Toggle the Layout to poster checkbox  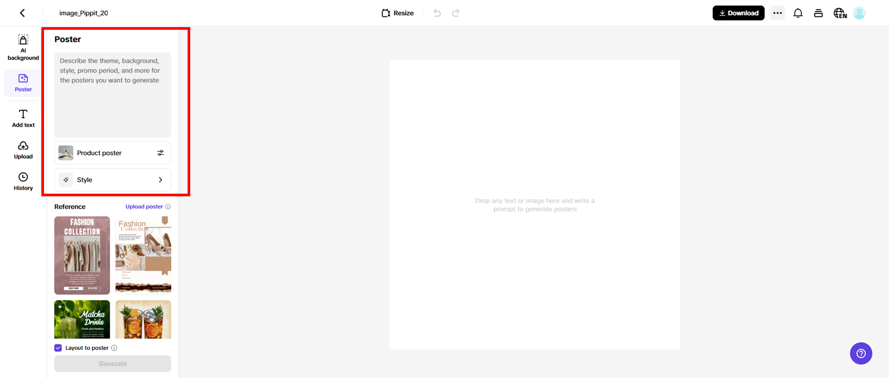(58, 348)
